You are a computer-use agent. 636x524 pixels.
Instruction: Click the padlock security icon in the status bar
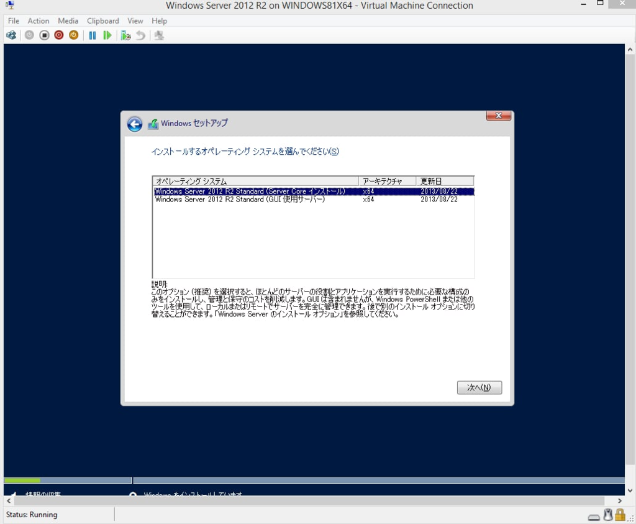620,515
